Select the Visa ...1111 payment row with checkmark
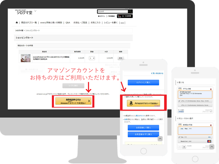Image resolution: width=219 pixels, height=164 pixels. pos(195,137)
